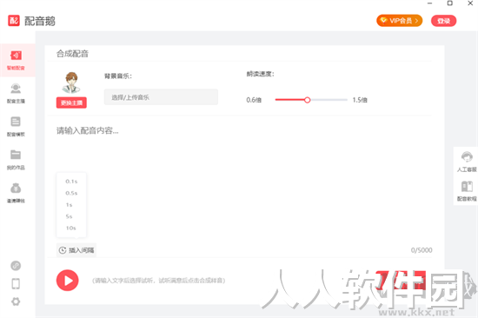
Task: Open 人工客服 customer service
Action: point(467,162)
